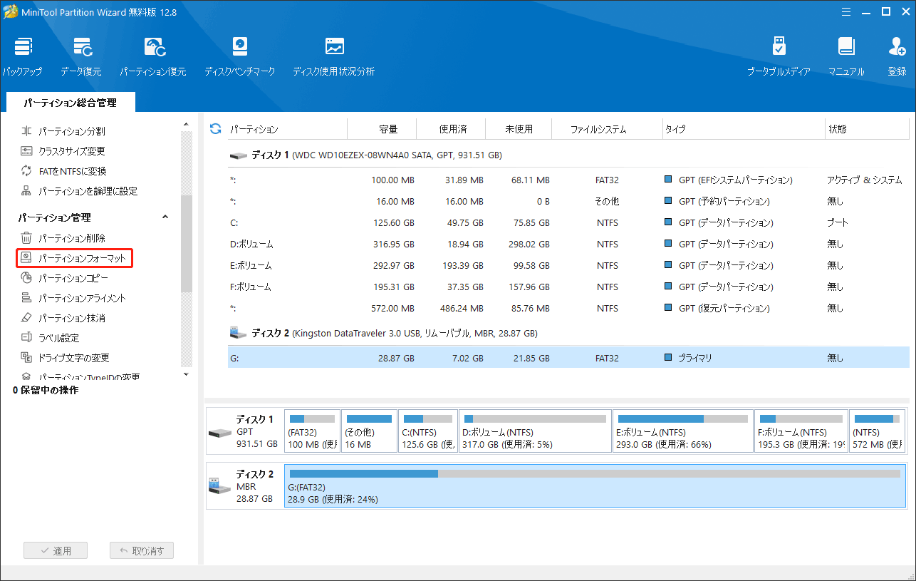Select the 16.00 MB reserved partition row
Image resolution: width=916 pixels, height=581 pixels.
568,201
